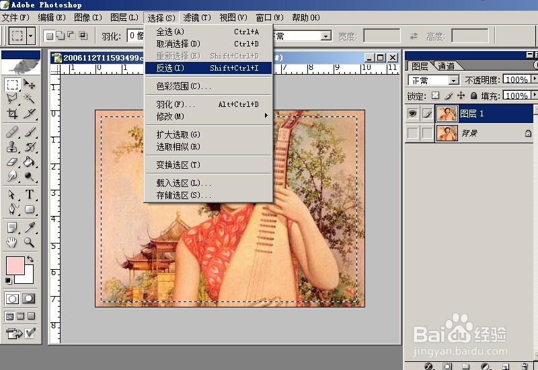
Task: Open the 不透明度 opacity slider arrow
Action: (535, 79)
